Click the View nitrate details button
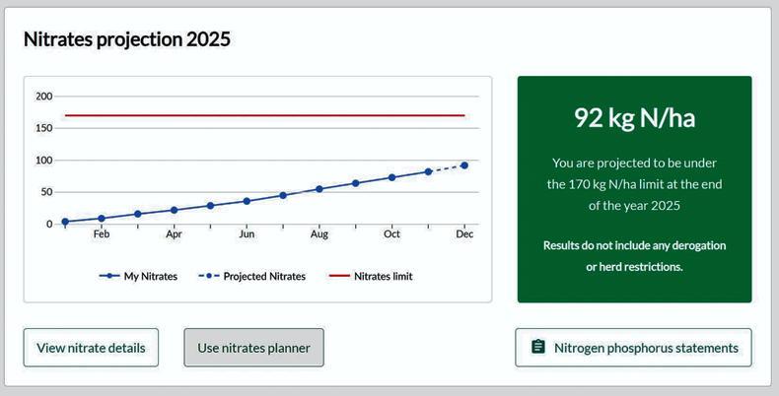The image size is (779, 396). pos(91,348)
